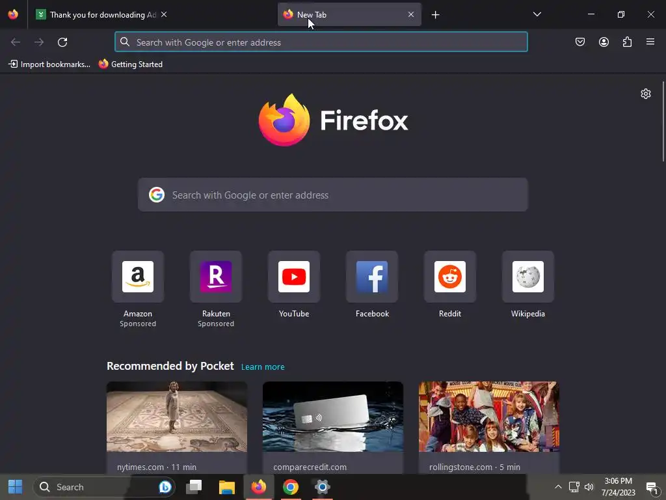Switch to Firefox in the taskbar

tap(259, 487)
